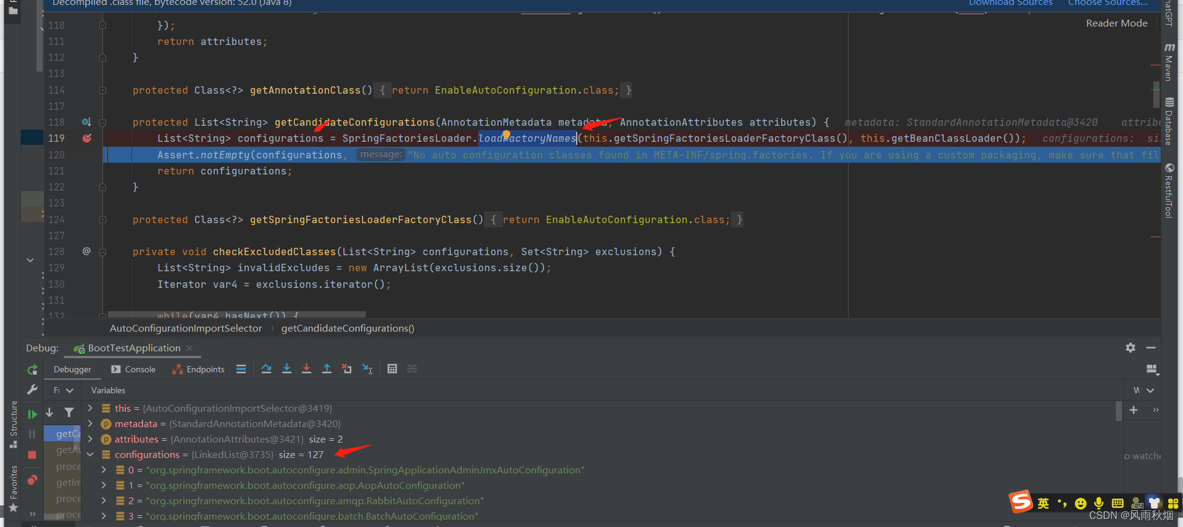Switch to Console tab
The height and width of the screenshot is (527, 1183).
[x=133, y=369]
